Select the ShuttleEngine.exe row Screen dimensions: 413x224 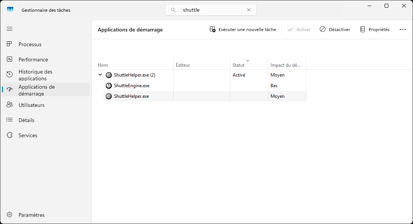click(x=131, y=86)
